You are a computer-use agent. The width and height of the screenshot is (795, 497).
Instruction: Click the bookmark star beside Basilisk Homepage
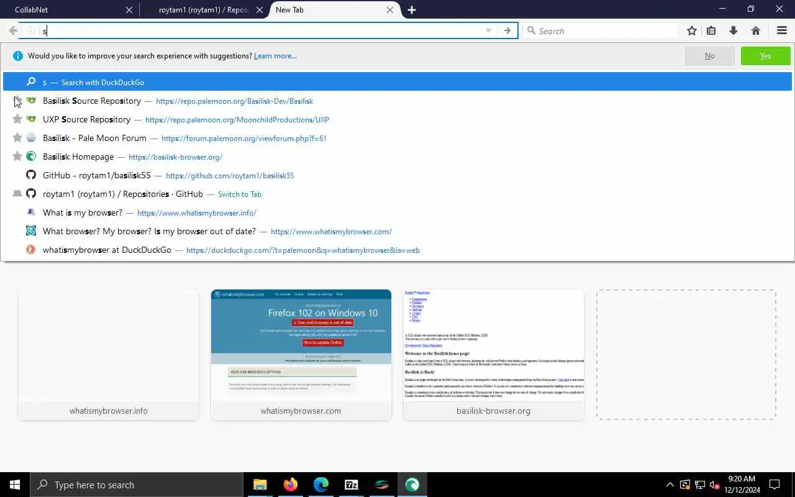17,157
